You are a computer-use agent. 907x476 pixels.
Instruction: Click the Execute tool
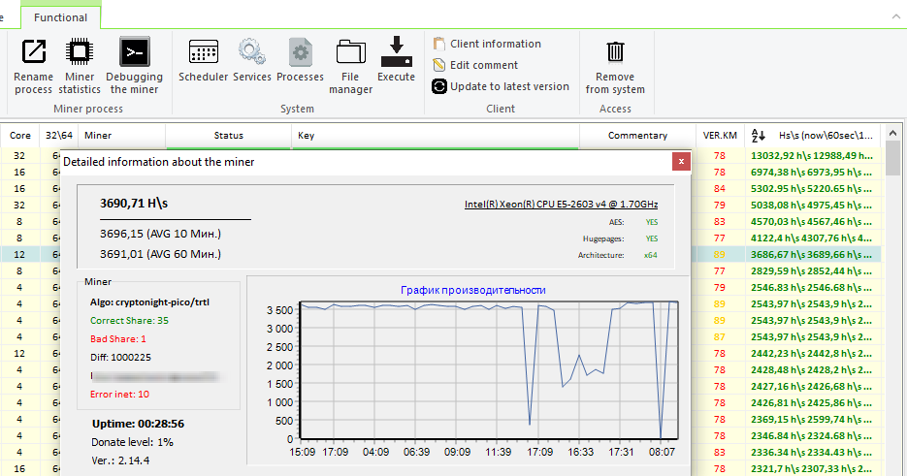click(x=396, y=59)
